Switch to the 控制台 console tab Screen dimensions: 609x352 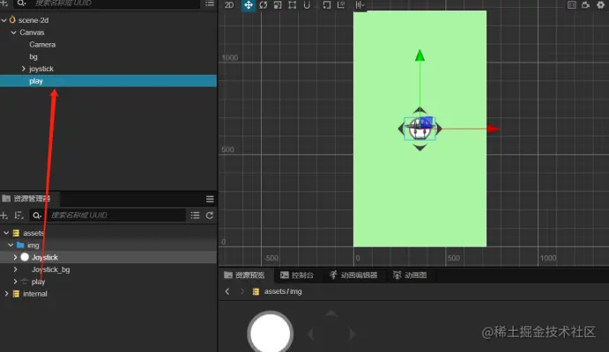297,275
